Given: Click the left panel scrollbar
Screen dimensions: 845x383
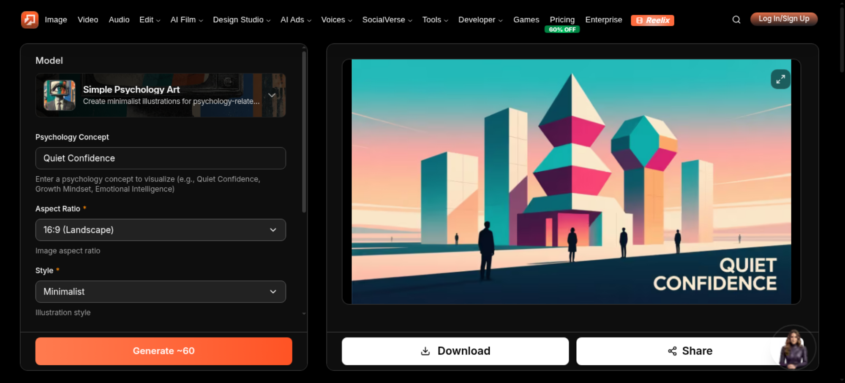Looking at the screenshot, I should (304, 132).
